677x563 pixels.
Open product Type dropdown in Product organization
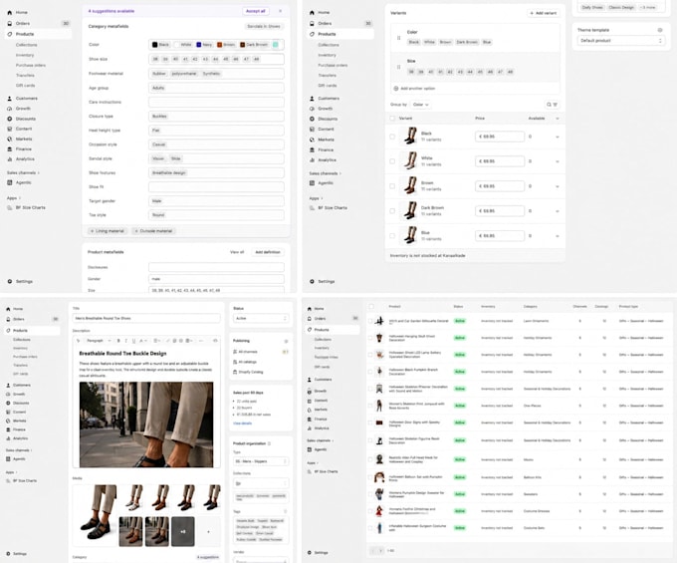tap(261, 461)
